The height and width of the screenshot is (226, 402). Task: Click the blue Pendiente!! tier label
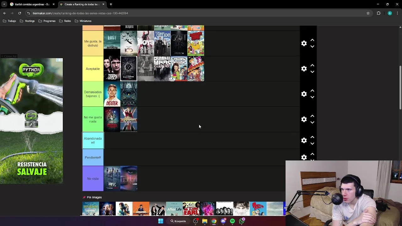click(x=93, y=157)
